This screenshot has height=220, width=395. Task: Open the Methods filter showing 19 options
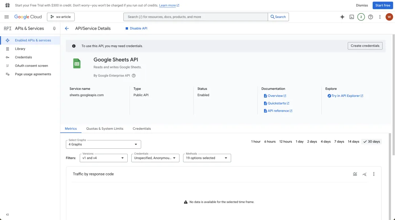[x=207, y=158]
